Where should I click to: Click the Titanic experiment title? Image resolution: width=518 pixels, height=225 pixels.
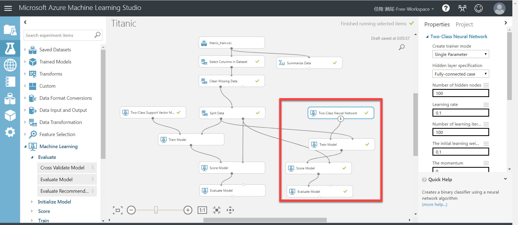point(124,24)
